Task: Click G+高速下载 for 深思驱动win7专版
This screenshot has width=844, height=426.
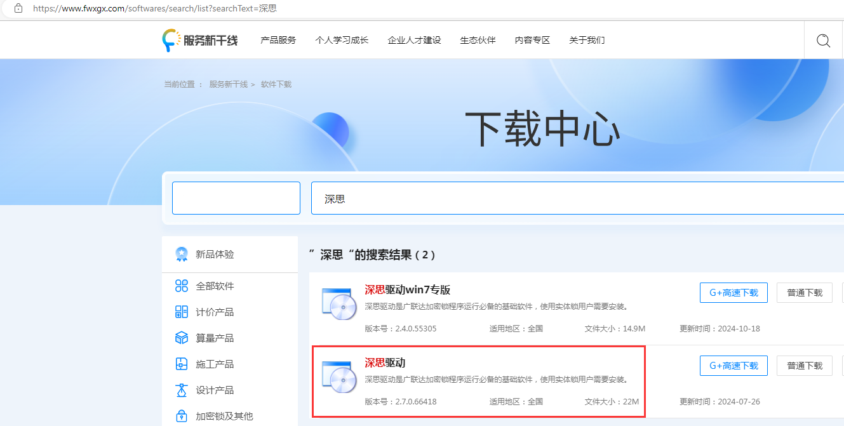Action: coord(733,293)
